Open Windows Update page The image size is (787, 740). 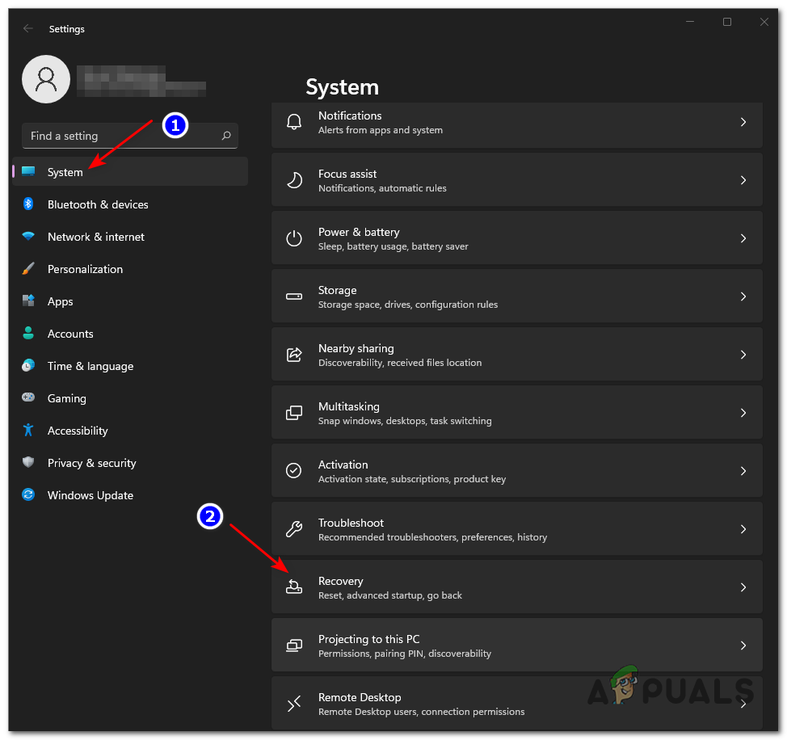130,495
